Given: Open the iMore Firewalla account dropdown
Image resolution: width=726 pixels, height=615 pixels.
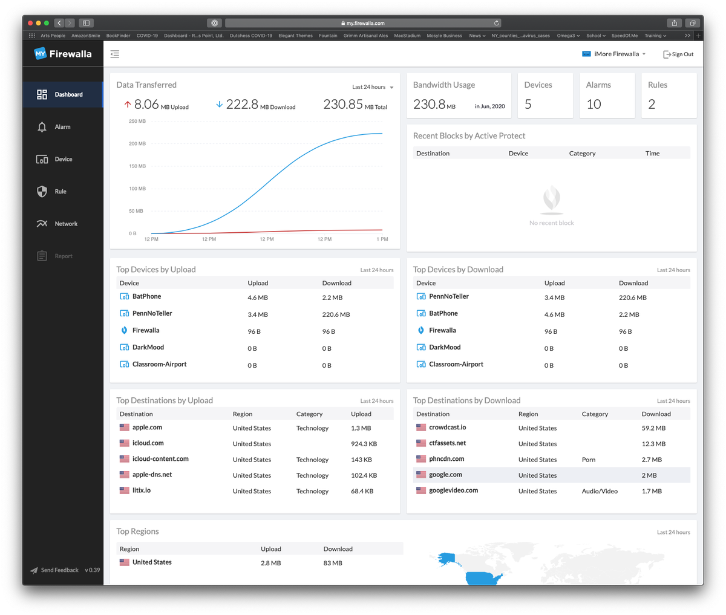Looking at the screenshot, I should [613, 53].
